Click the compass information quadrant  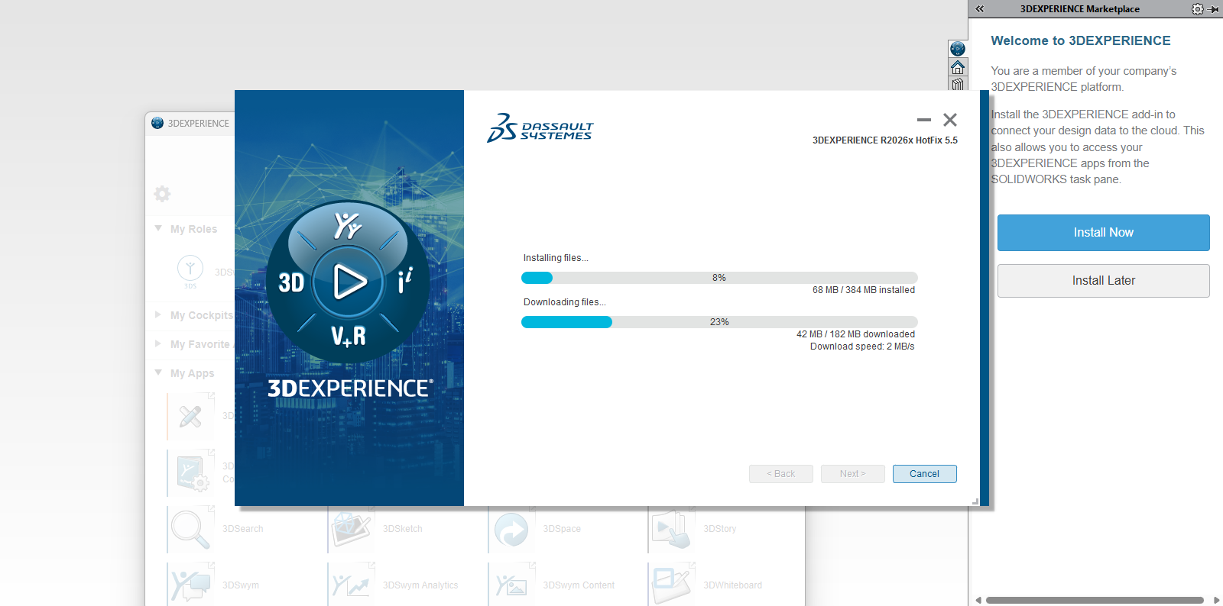pos(405,280)
